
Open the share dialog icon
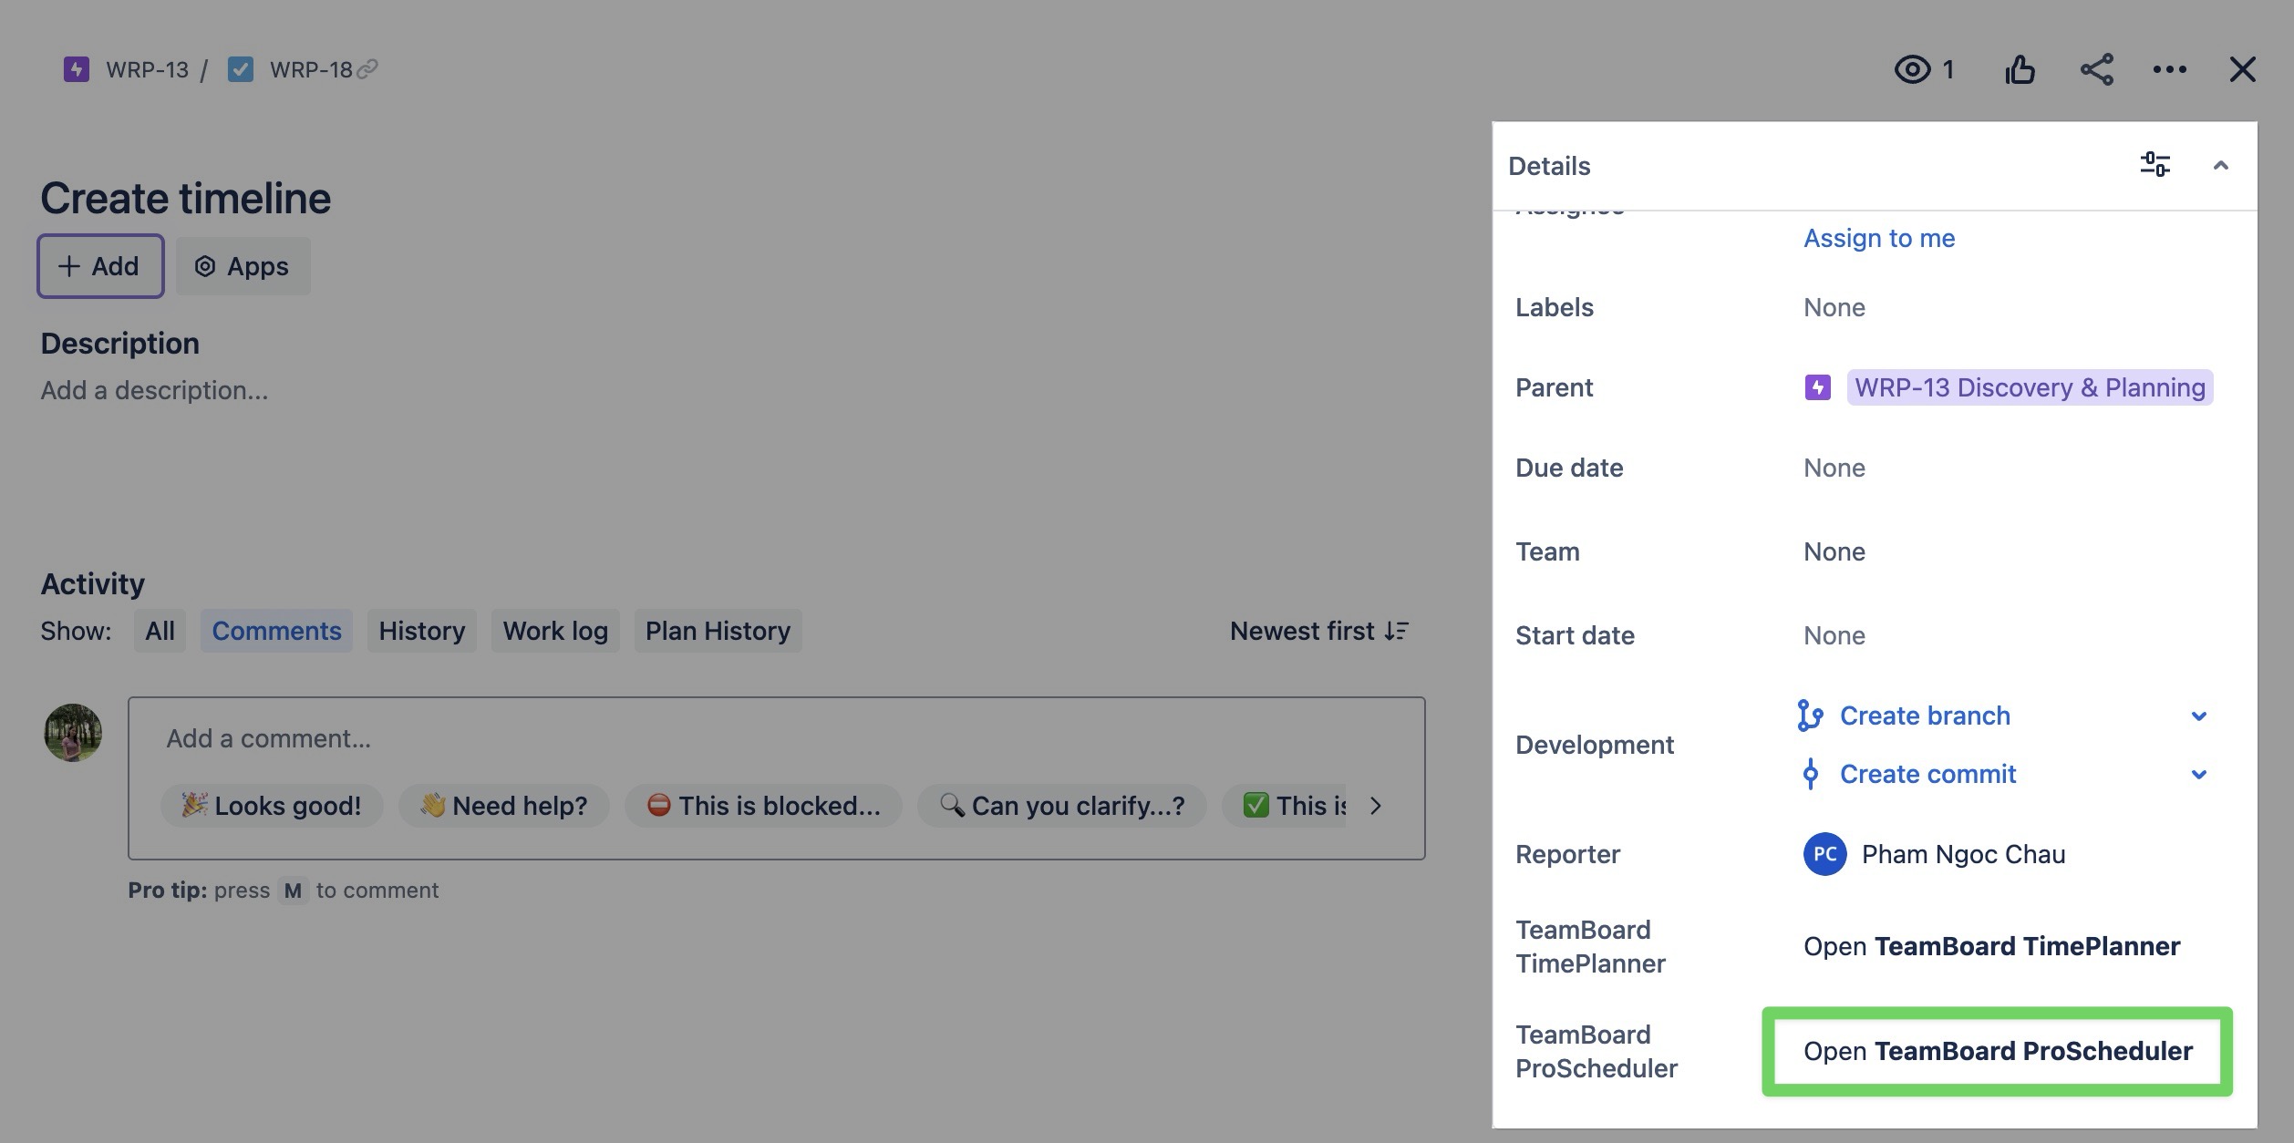click(x=2098, y=68)
